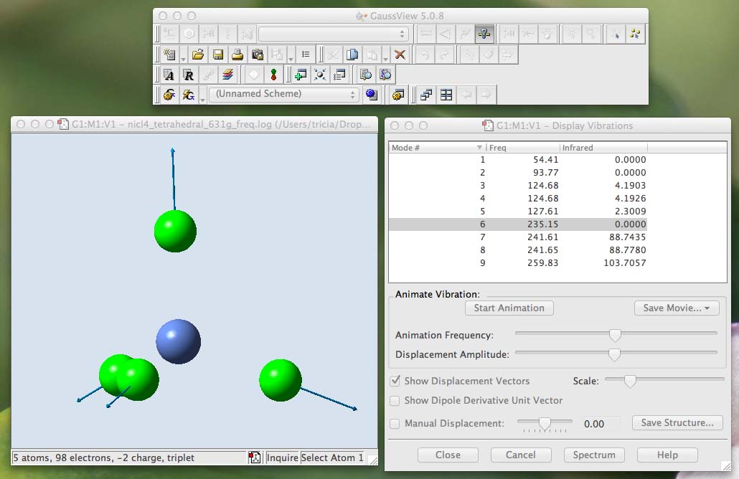
Task: Click the inquire icon in Display Vibrations title
Action: (489, 125)
